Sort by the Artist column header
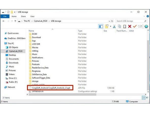The height and width of the screenshot is (113, 150). tap(132, 31)
